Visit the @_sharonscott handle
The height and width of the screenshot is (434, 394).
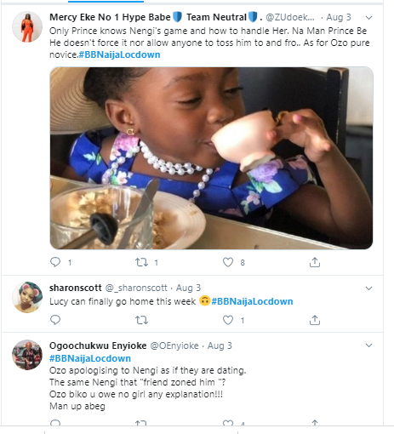click(136, 288)
